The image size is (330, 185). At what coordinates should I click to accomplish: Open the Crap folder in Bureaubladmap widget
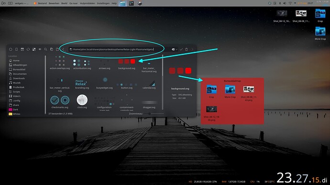[x=211, y=91]
